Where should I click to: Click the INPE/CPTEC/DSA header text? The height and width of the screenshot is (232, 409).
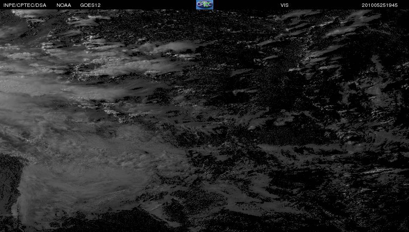pyautogui.click(x=25, y=5)
